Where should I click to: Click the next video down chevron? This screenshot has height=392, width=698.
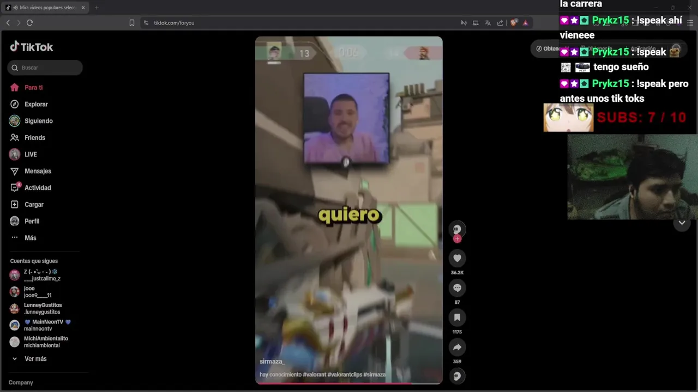pos(682,223)
